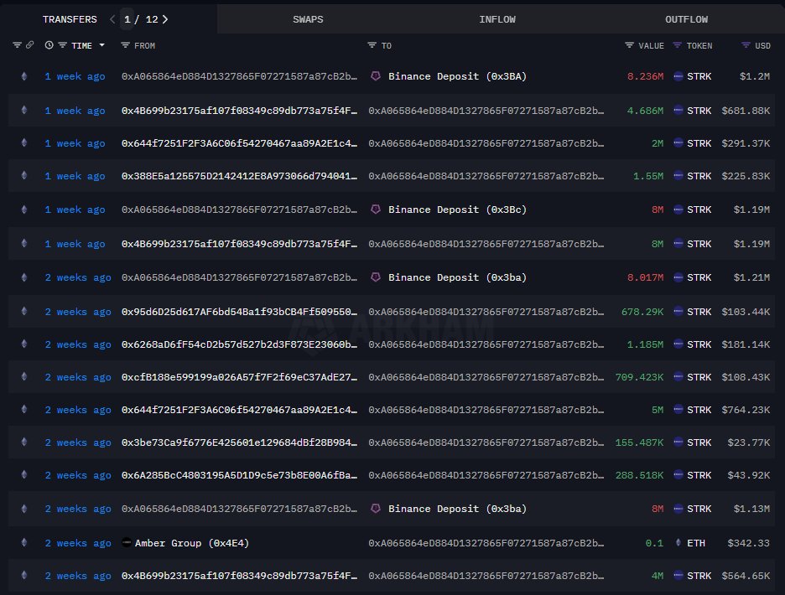Click the current page number field showing 1
Image resolution: width=785 pixels, height=595 pixels.
[127, 19]
